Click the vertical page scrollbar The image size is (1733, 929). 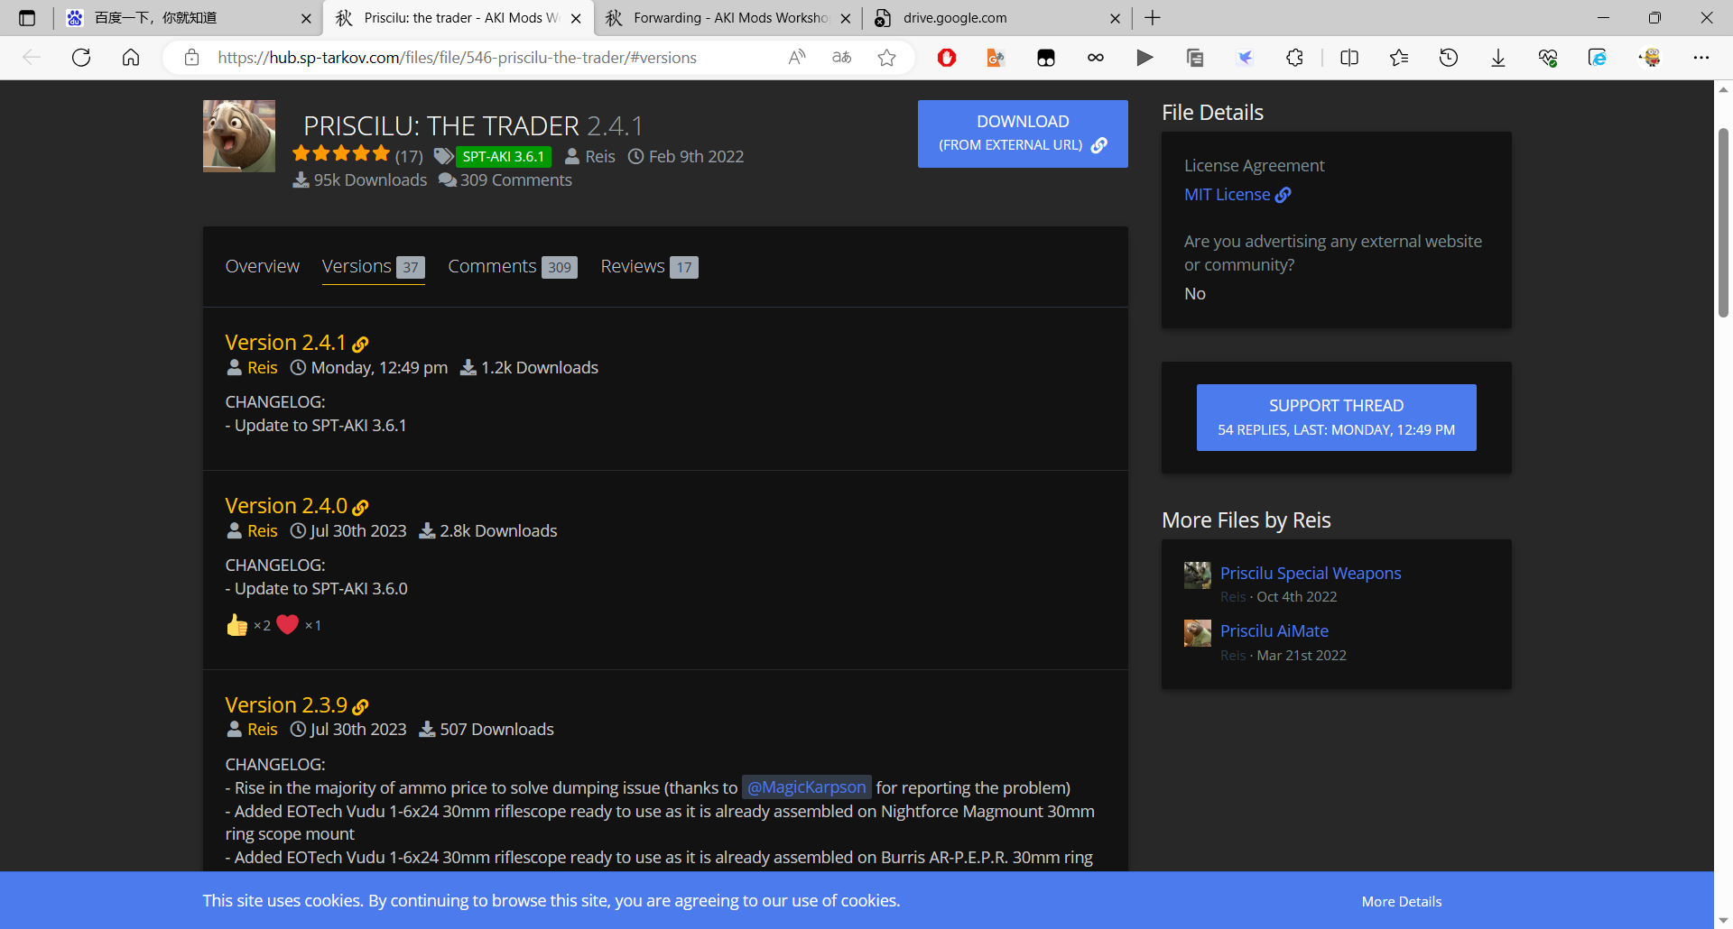click(x=1723, y=225)
